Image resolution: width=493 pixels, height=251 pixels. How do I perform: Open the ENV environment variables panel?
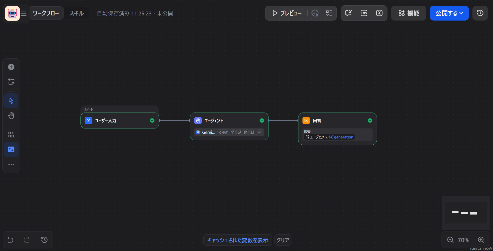364,13
